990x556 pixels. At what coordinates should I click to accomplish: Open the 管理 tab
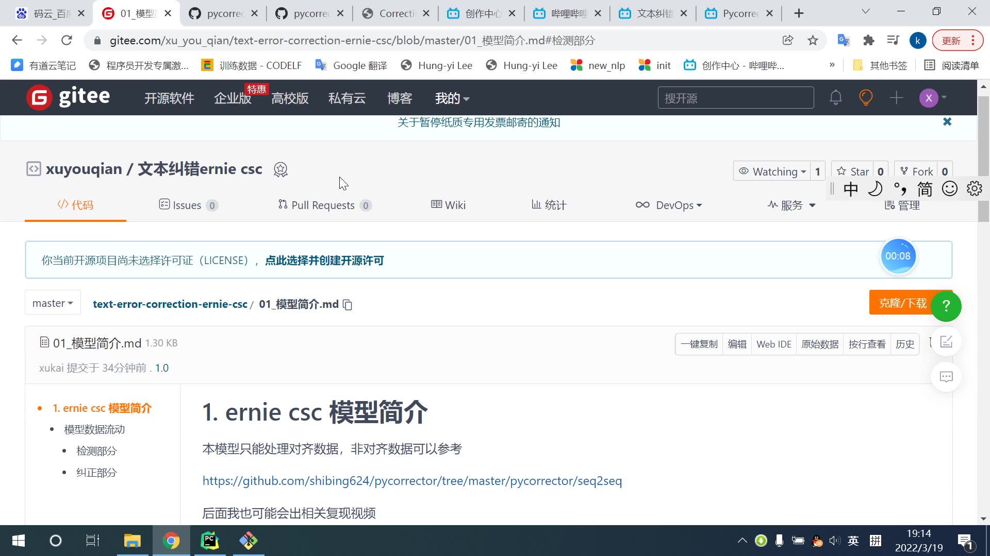(902, 205)
